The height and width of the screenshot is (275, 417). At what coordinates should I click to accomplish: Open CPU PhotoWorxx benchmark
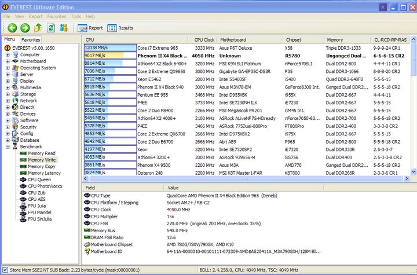coord(45,186)
